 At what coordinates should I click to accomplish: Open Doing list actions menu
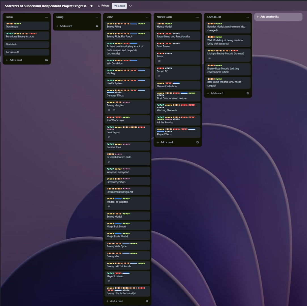point(97,17)
